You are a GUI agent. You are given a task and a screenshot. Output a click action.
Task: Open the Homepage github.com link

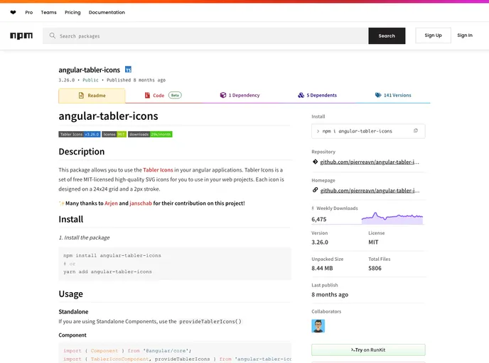370,191
